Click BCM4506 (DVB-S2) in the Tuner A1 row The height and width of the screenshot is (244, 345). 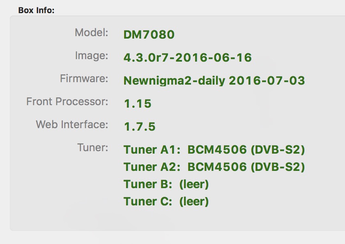click(246, 150)
